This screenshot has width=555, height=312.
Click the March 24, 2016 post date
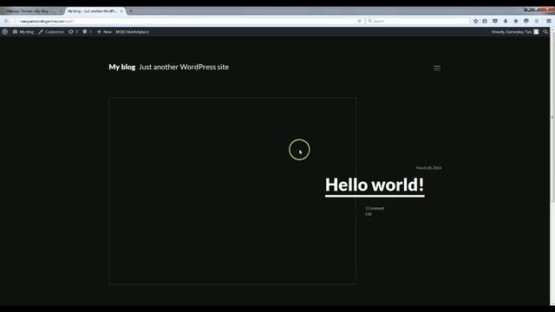(x=428, y=167)
